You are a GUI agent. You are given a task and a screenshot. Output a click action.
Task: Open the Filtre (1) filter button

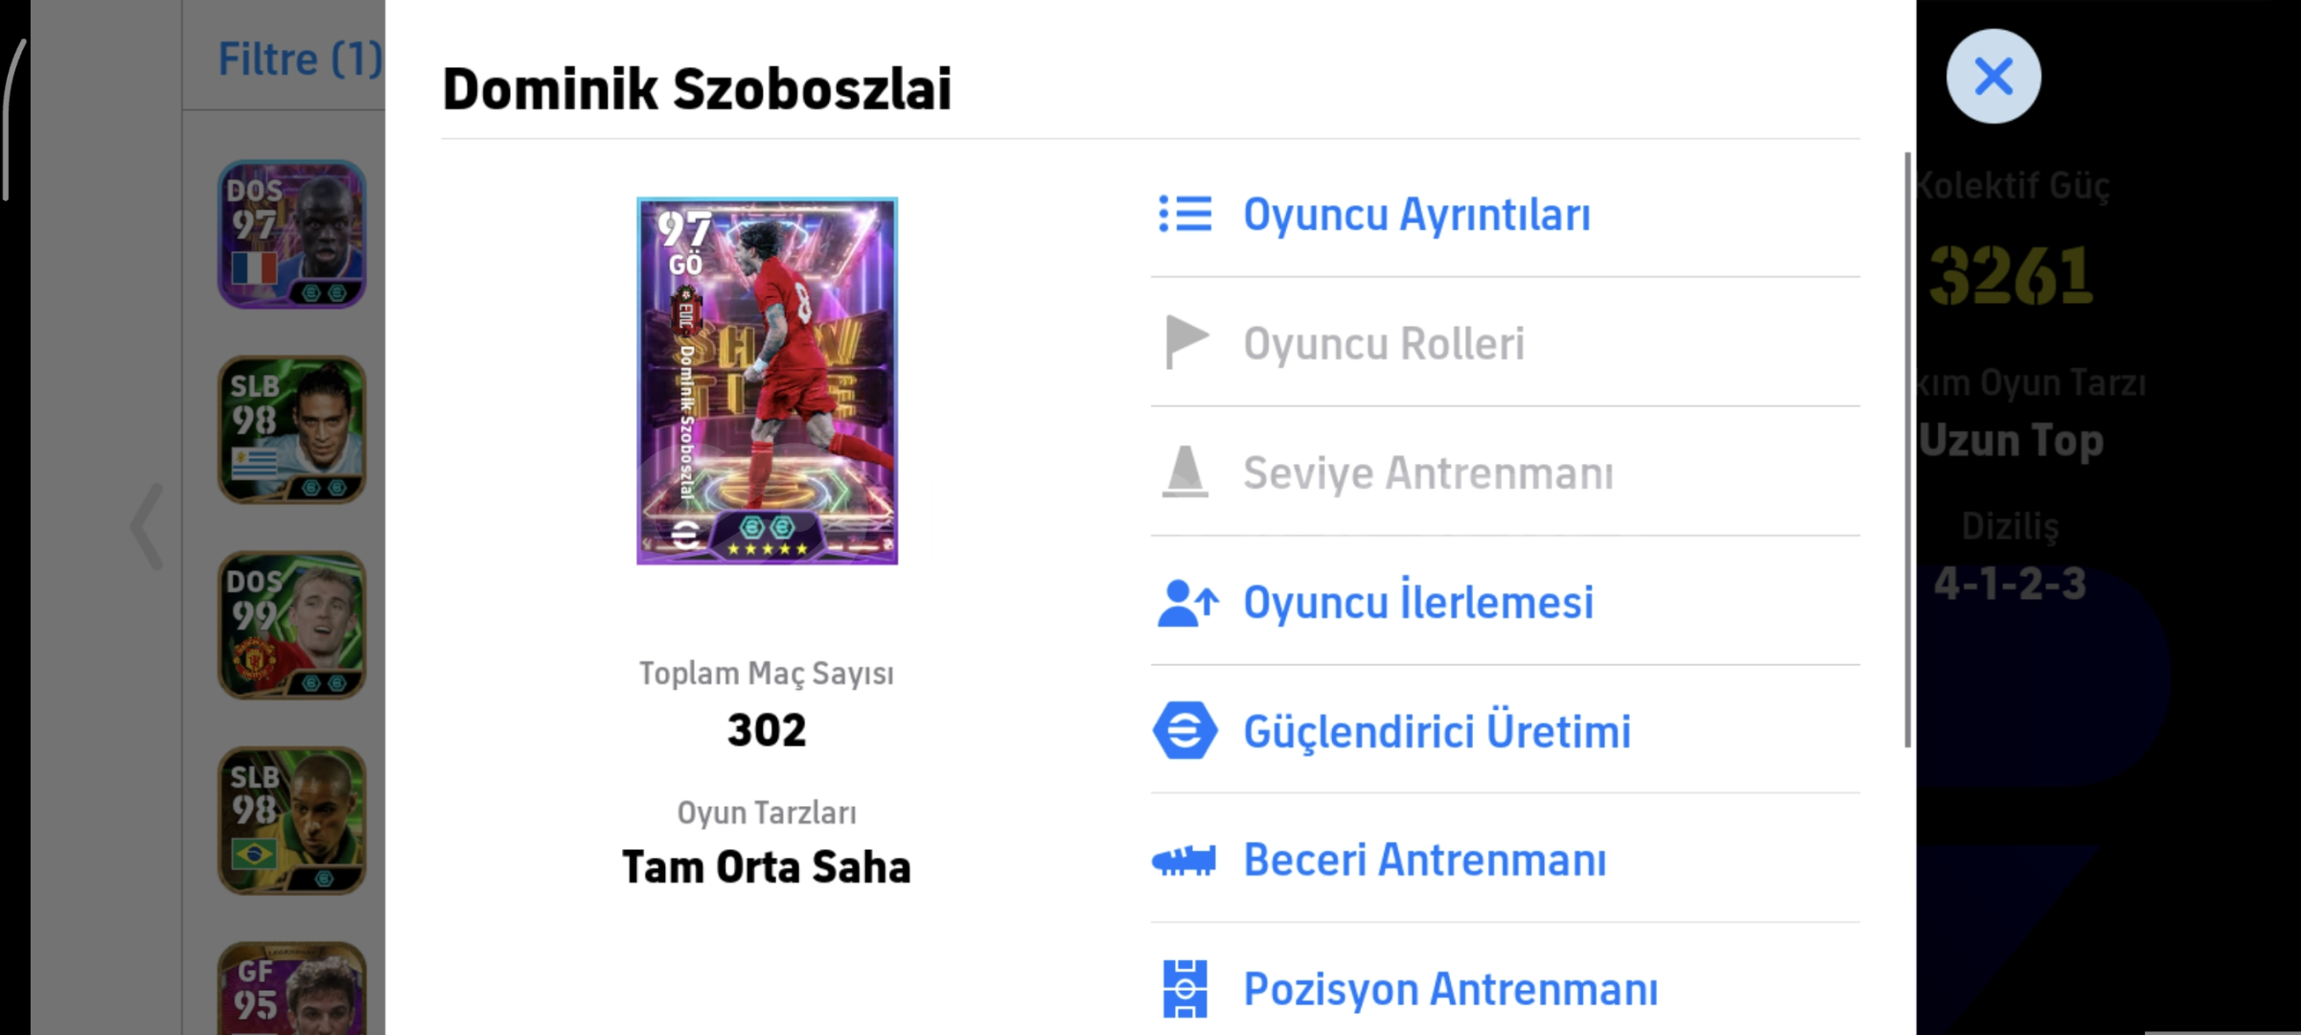click(x=299, y=59)
